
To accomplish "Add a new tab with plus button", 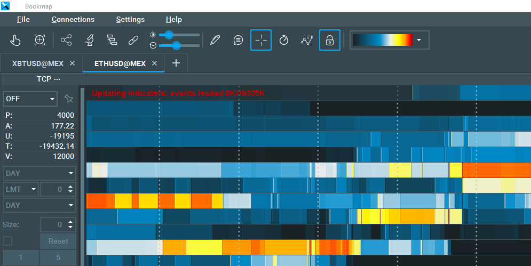I will (176, 63).
